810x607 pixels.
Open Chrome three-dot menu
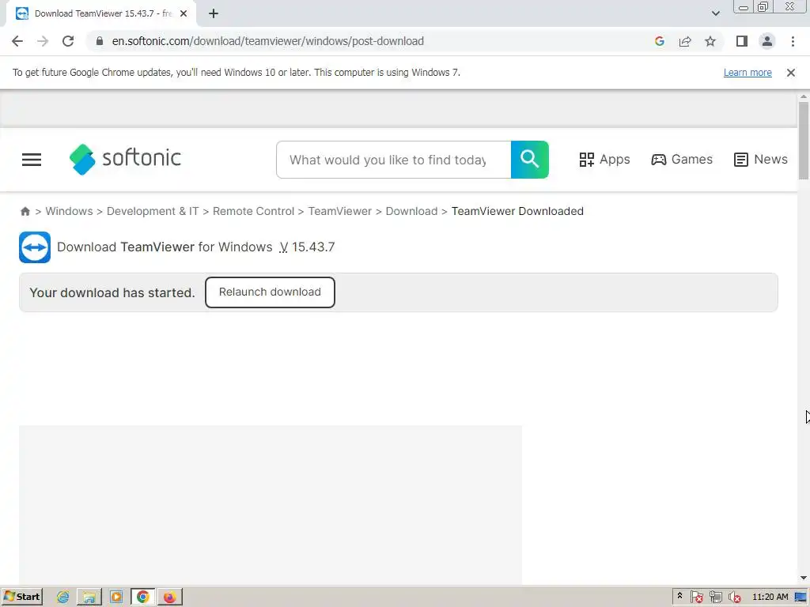(x=793, y=41)
